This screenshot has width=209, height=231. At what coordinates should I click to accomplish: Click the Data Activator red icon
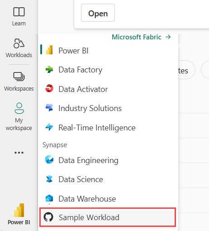pos(49,88)
